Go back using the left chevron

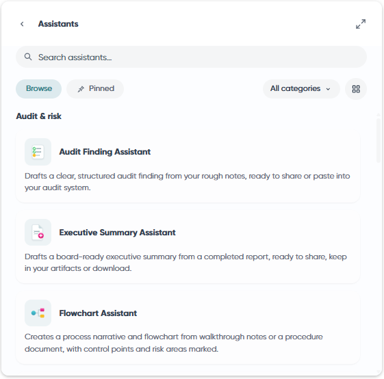(22, 24)
